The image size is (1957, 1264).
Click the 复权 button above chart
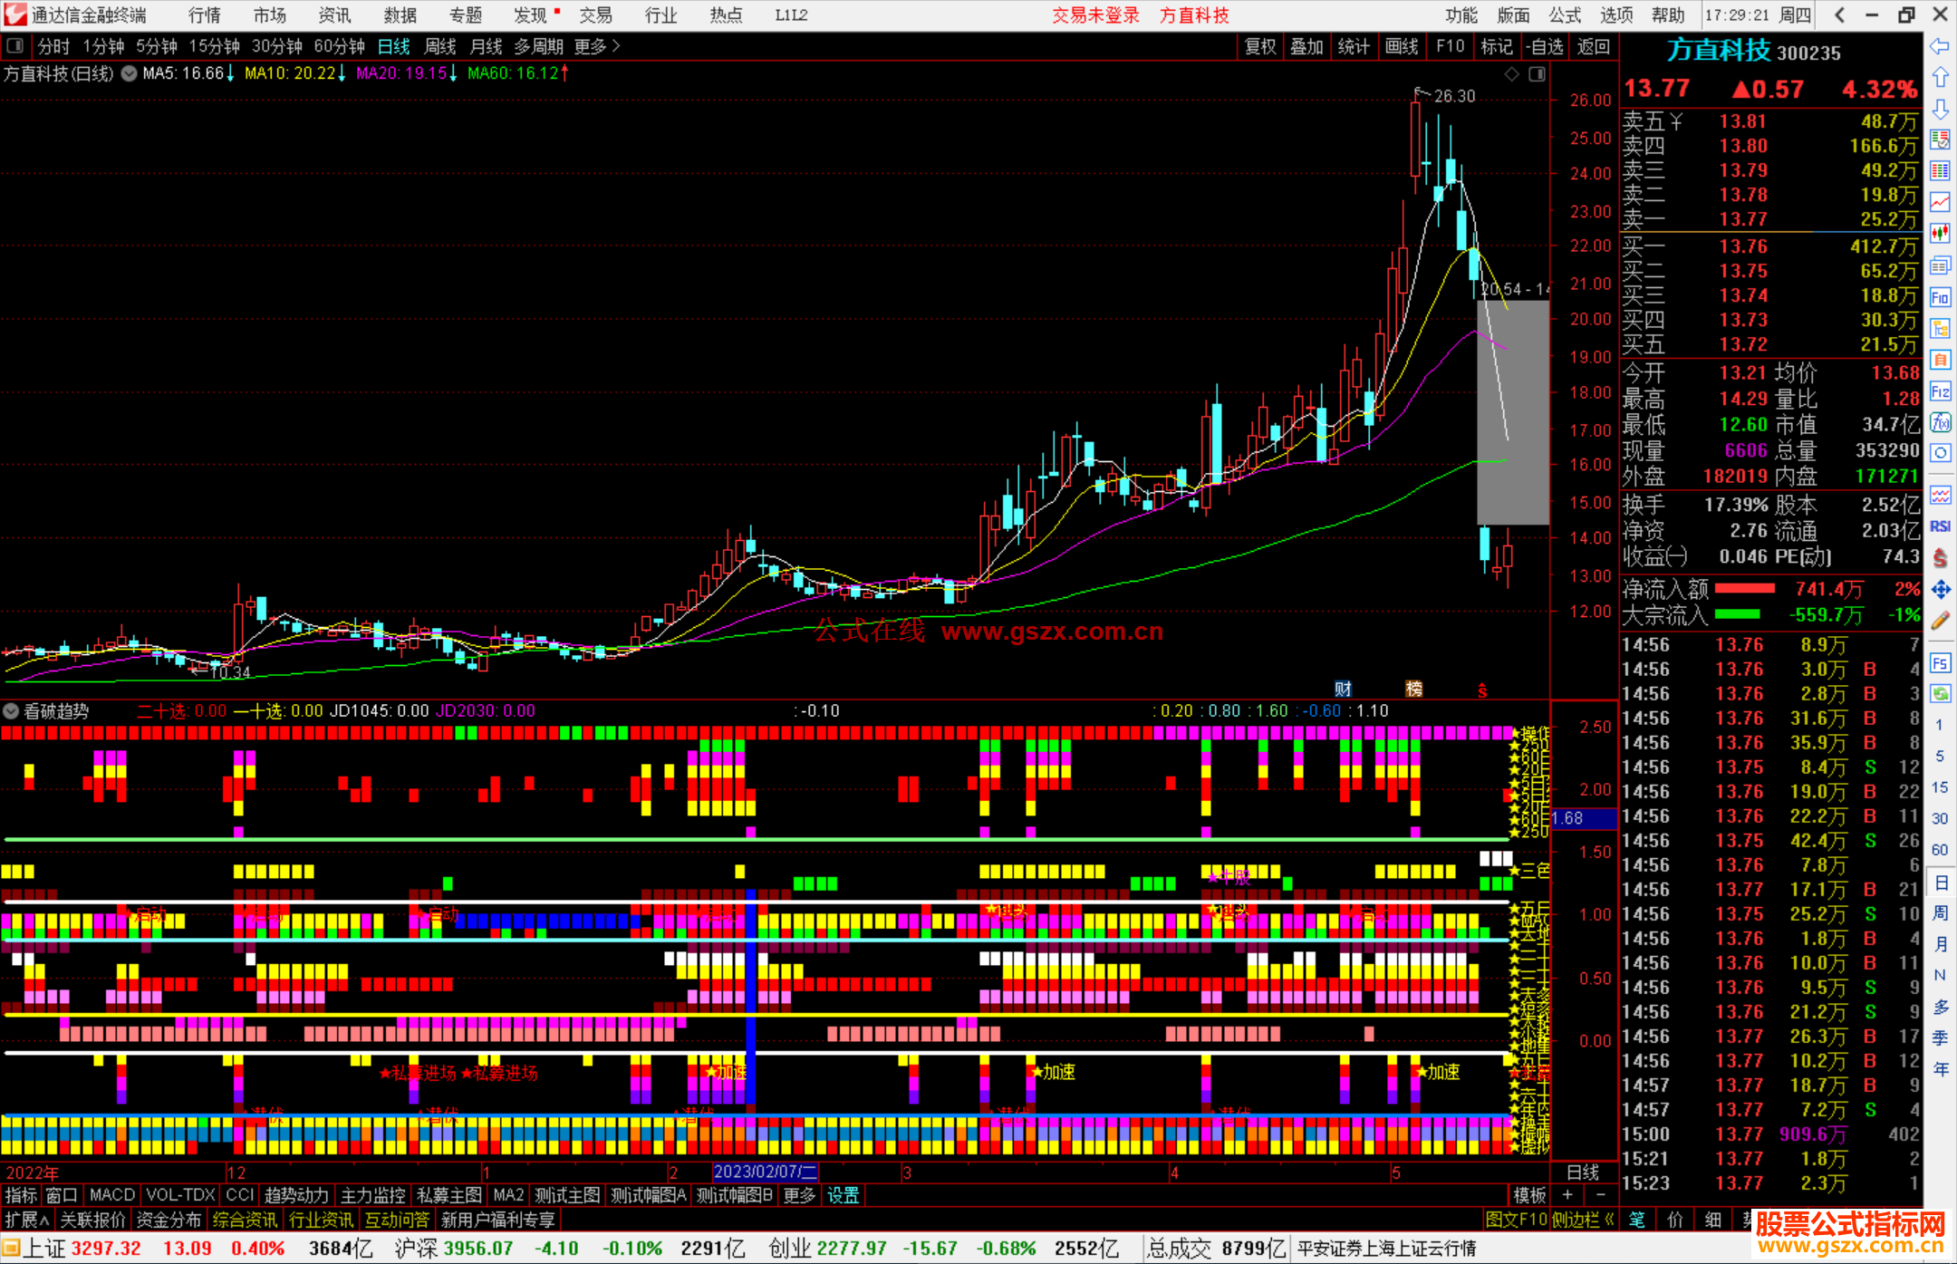(1259, 46)
